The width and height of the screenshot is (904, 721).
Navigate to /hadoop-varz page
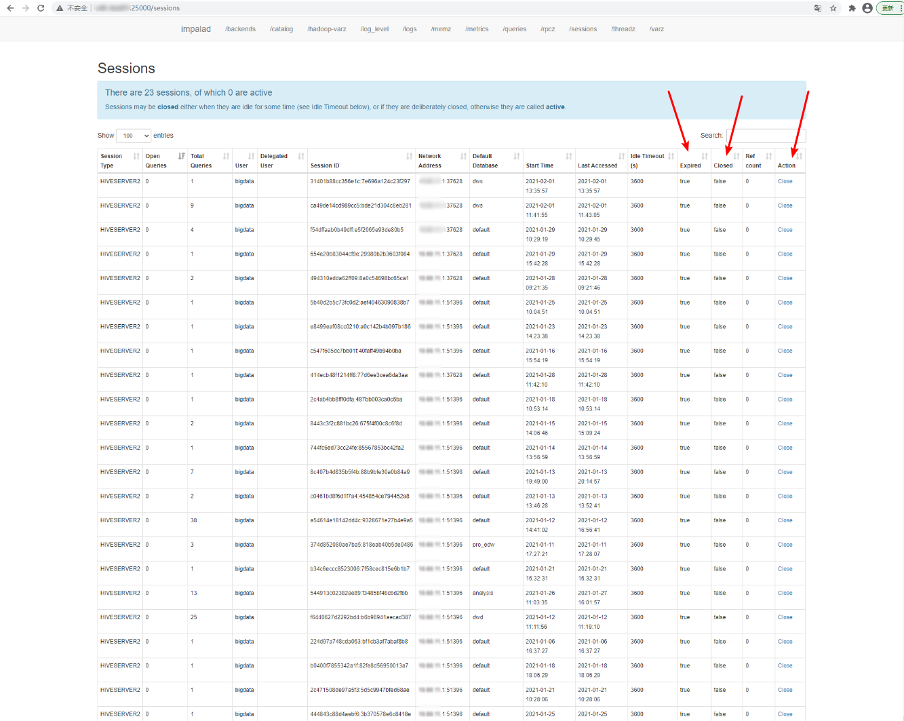pos(327,29)
